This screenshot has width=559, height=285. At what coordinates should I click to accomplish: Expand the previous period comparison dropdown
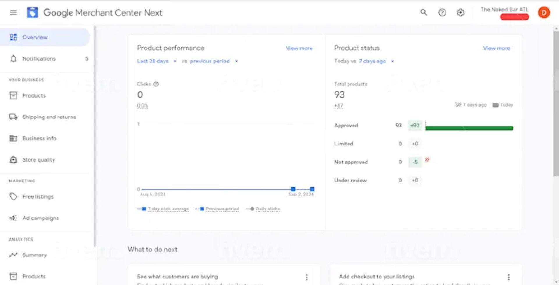213,61
